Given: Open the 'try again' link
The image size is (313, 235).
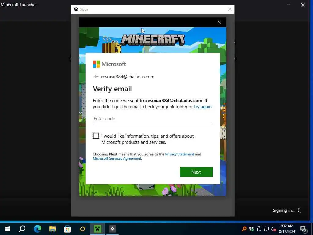Looking at the screenshot, I should 203,107.
